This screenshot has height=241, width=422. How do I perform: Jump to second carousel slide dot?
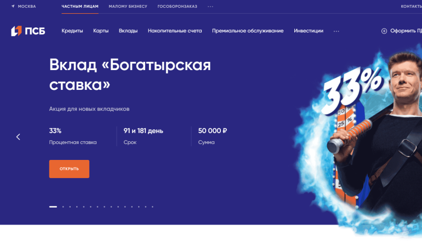pyautogui.click(x=63, y=207)
